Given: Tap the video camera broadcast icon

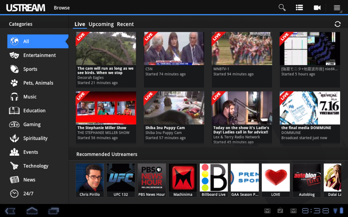Looking at the screenshot, I should pos(317,8).
